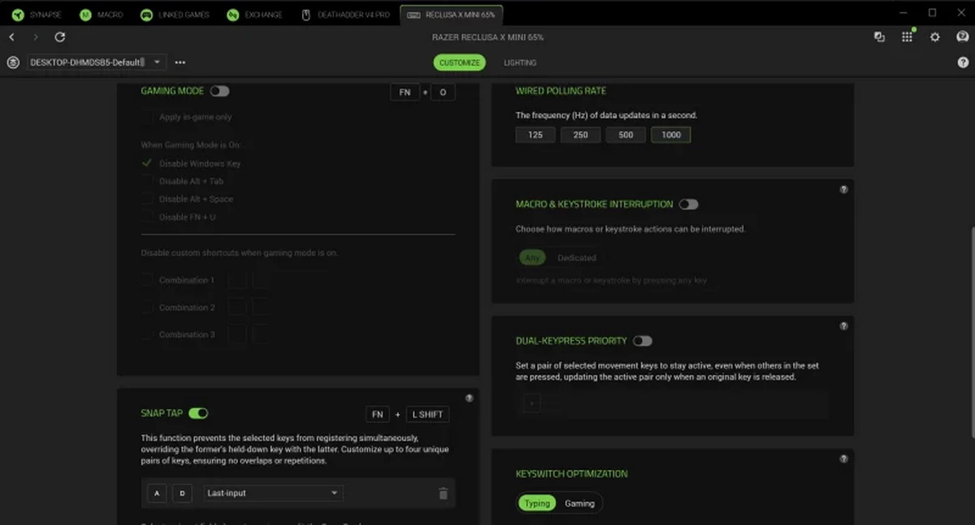Open the Linked Games tab
Image resolution: width=975 pixels, height=525 pixels.
coord(174,15)
